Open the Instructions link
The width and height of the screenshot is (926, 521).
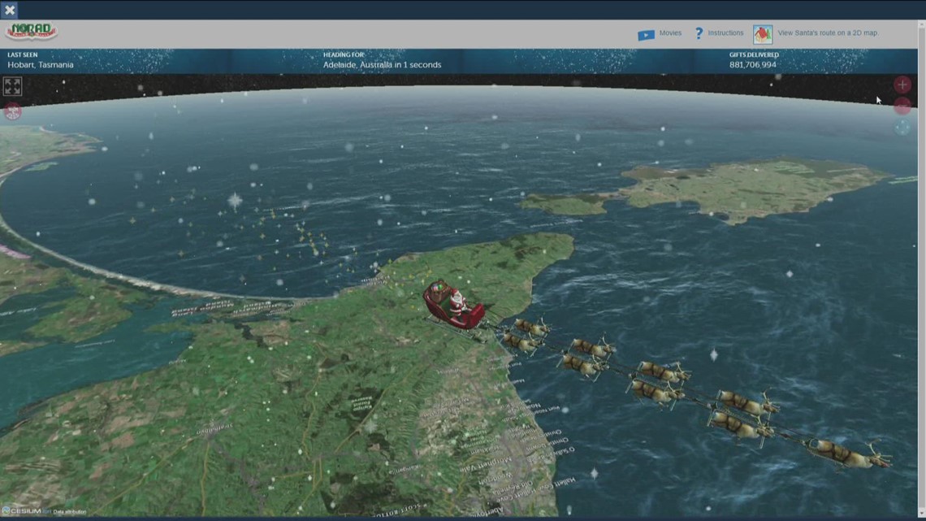725,33
